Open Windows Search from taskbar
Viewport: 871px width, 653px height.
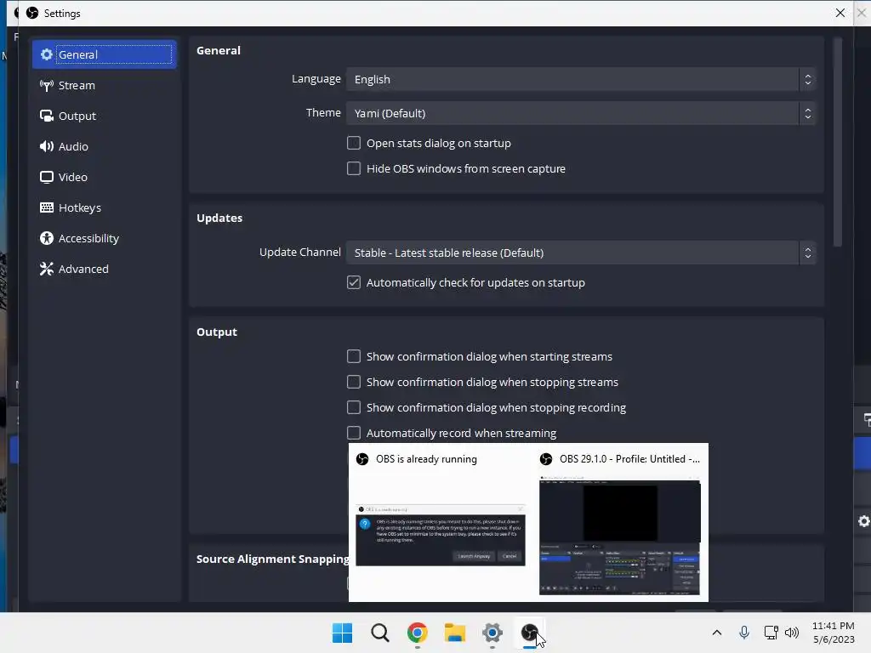pyautogui.click(x=380, y=633)
